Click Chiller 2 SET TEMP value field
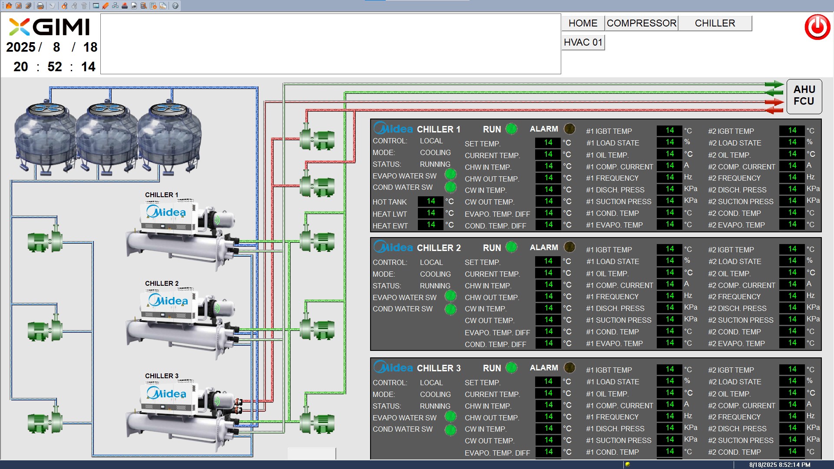Image resolution: width=834 pixels, height=469 pixels. coord(548,261)
